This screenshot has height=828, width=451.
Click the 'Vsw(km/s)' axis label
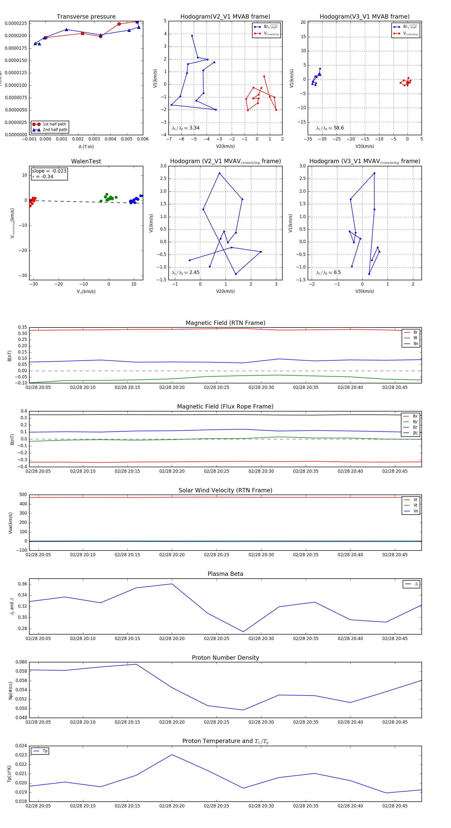tap(11, 523)
